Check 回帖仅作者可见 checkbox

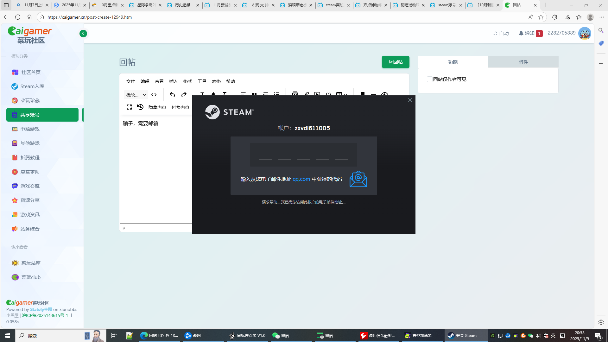(429, 79)
